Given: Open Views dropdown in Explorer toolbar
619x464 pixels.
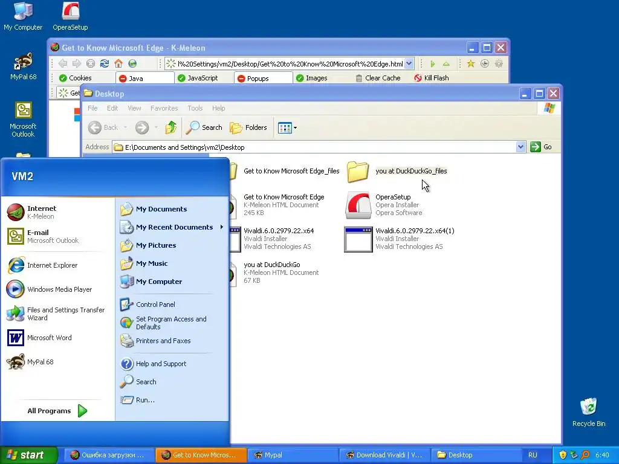Looking at the screenshot, I should pos(287,127).
